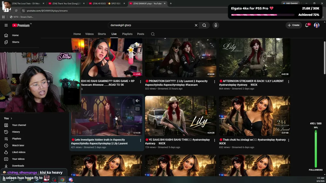Start voice search with the microphone
326x183 pixels.
point(216,25)
